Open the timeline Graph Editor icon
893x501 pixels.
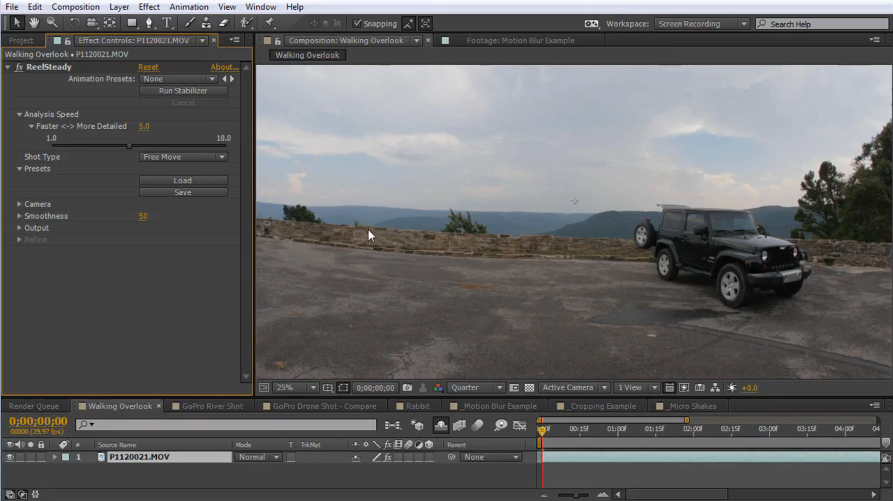click(x=520, y=425)
